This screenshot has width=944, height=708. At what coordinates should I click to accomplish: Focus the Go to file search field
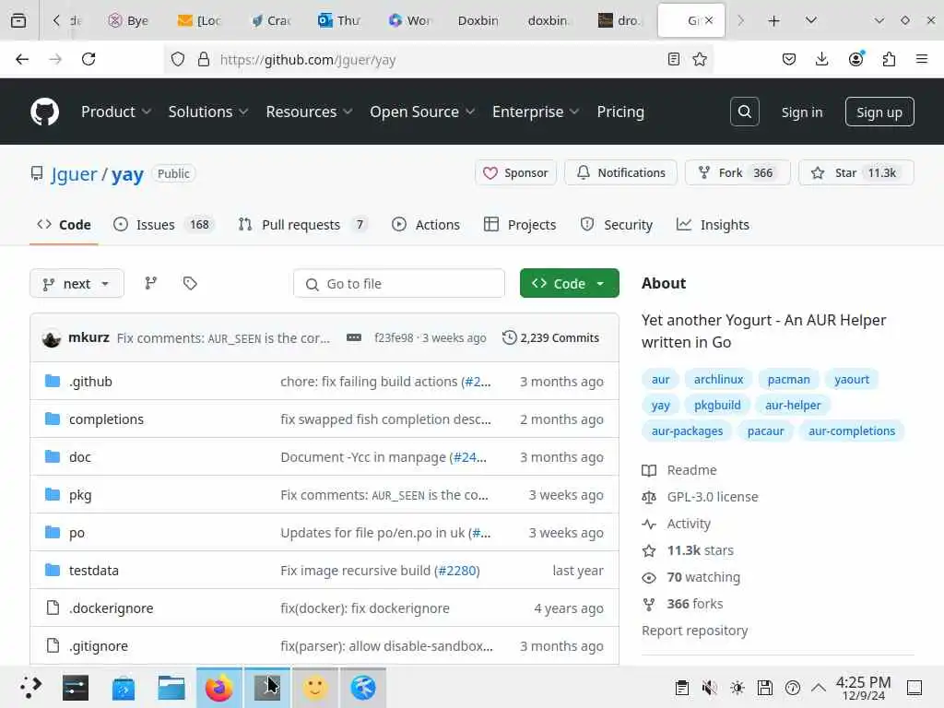[398, 284]
